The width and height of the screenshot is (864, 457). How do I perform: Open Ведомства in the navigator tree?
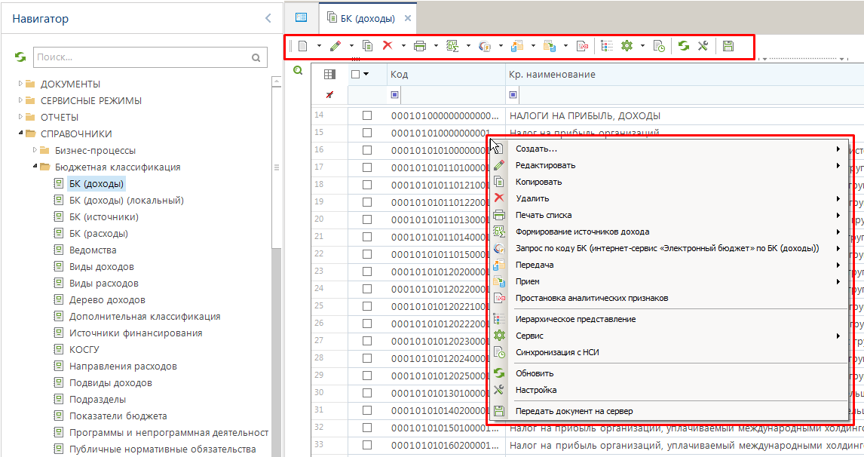click(93, 250)
